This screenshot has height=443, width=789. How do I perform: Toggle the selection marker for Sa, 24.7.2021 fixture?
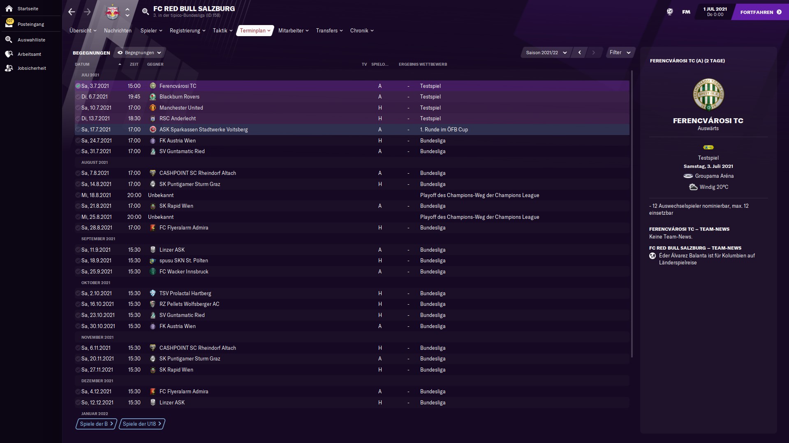click(78, 140)
